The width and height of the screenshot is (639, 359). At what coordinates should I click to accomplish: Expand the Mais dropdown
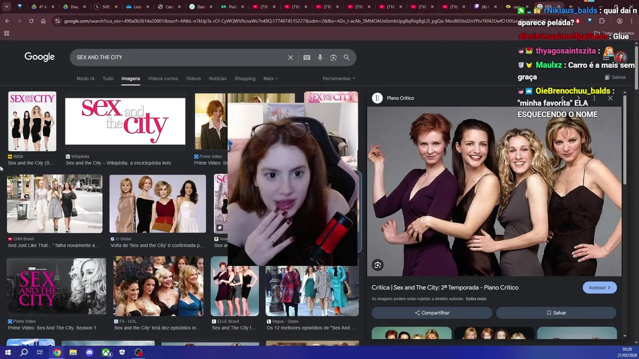click(x=271, y=78)
